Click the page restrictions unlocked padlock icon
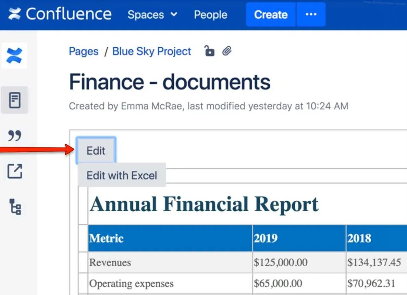The image size is (407, 295). (x=209, y=51)
